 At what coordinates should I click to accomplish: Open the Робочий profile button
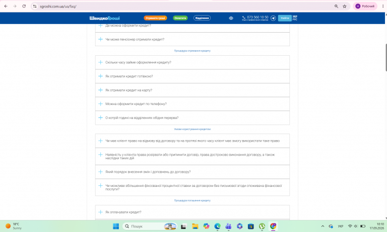point(365,6)
